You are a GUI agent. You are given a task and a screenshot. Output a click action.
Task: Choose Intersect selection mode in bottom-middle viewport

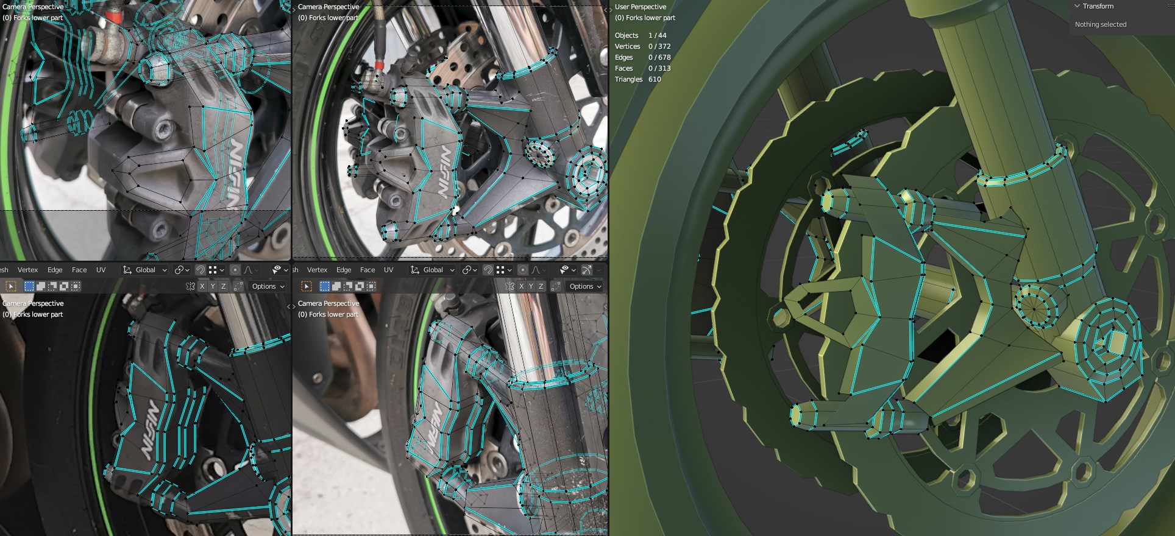click(x=371, y=286)
